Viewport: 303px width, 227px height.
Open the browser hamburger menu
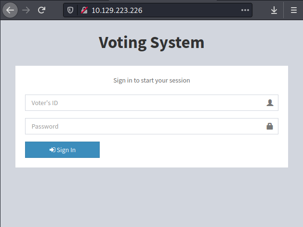tap(293, 10)
